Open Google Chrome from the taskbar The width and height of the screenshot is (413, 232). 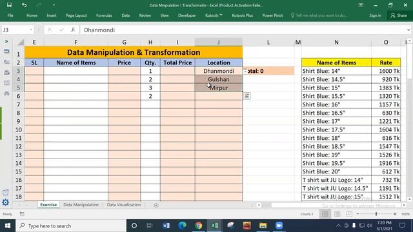199,226
